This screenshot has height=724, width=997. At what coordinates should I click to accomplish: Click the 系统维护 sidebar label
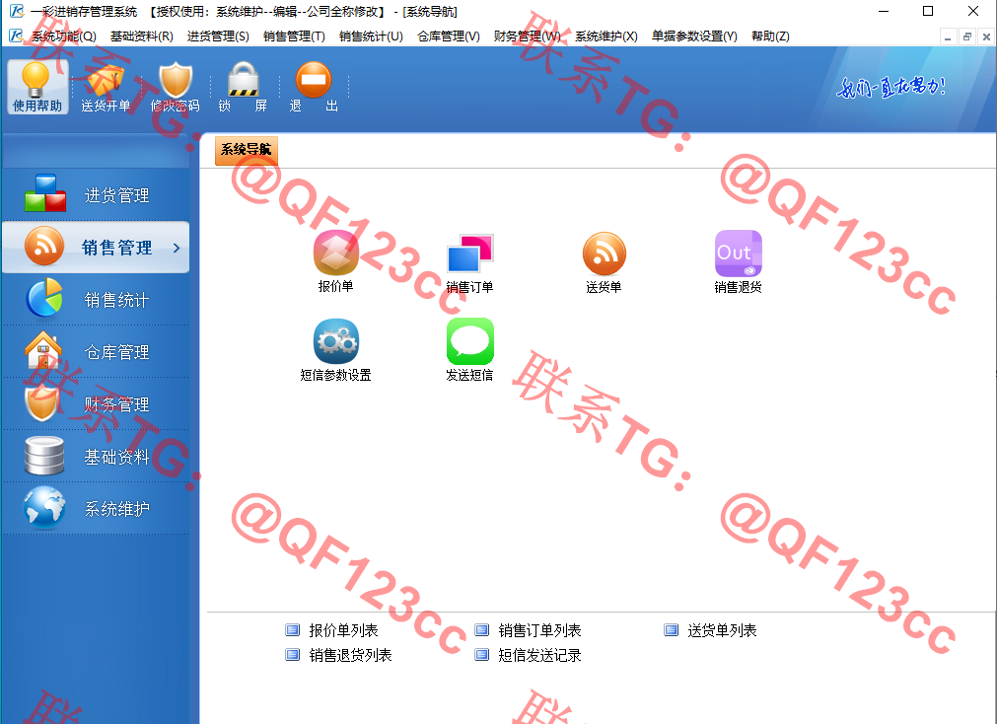click(x=117, y=509)
